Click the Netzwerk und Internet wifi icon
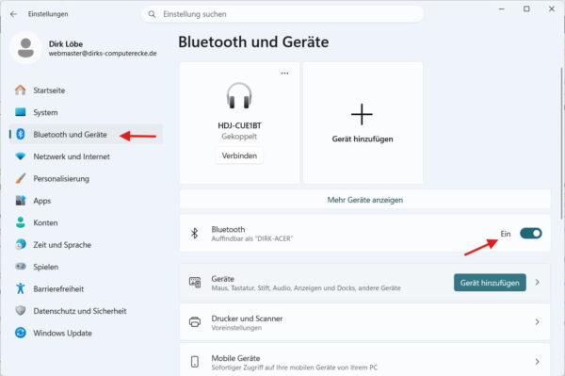This screenshot has width=565, height=376. pos(21,156)
